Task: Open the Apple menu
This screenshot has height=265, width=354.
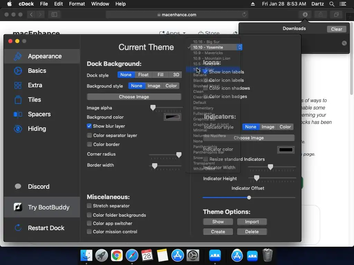Action: pyautogui.click(x=9, y=4)
